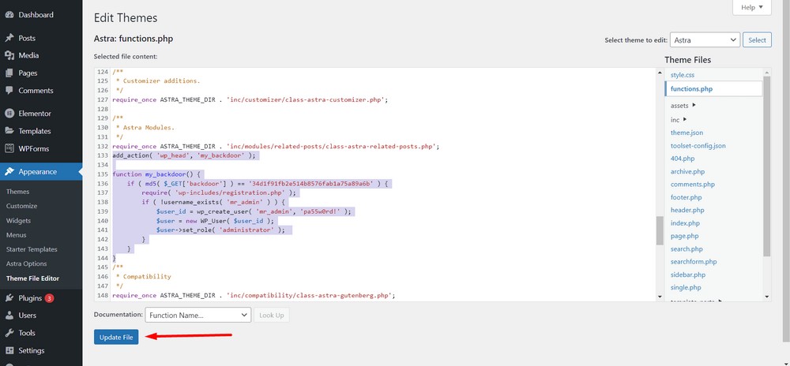Open the Function Name documentation dropdown
Viewport: 790px width, 366px height.
tap(197, 316)
